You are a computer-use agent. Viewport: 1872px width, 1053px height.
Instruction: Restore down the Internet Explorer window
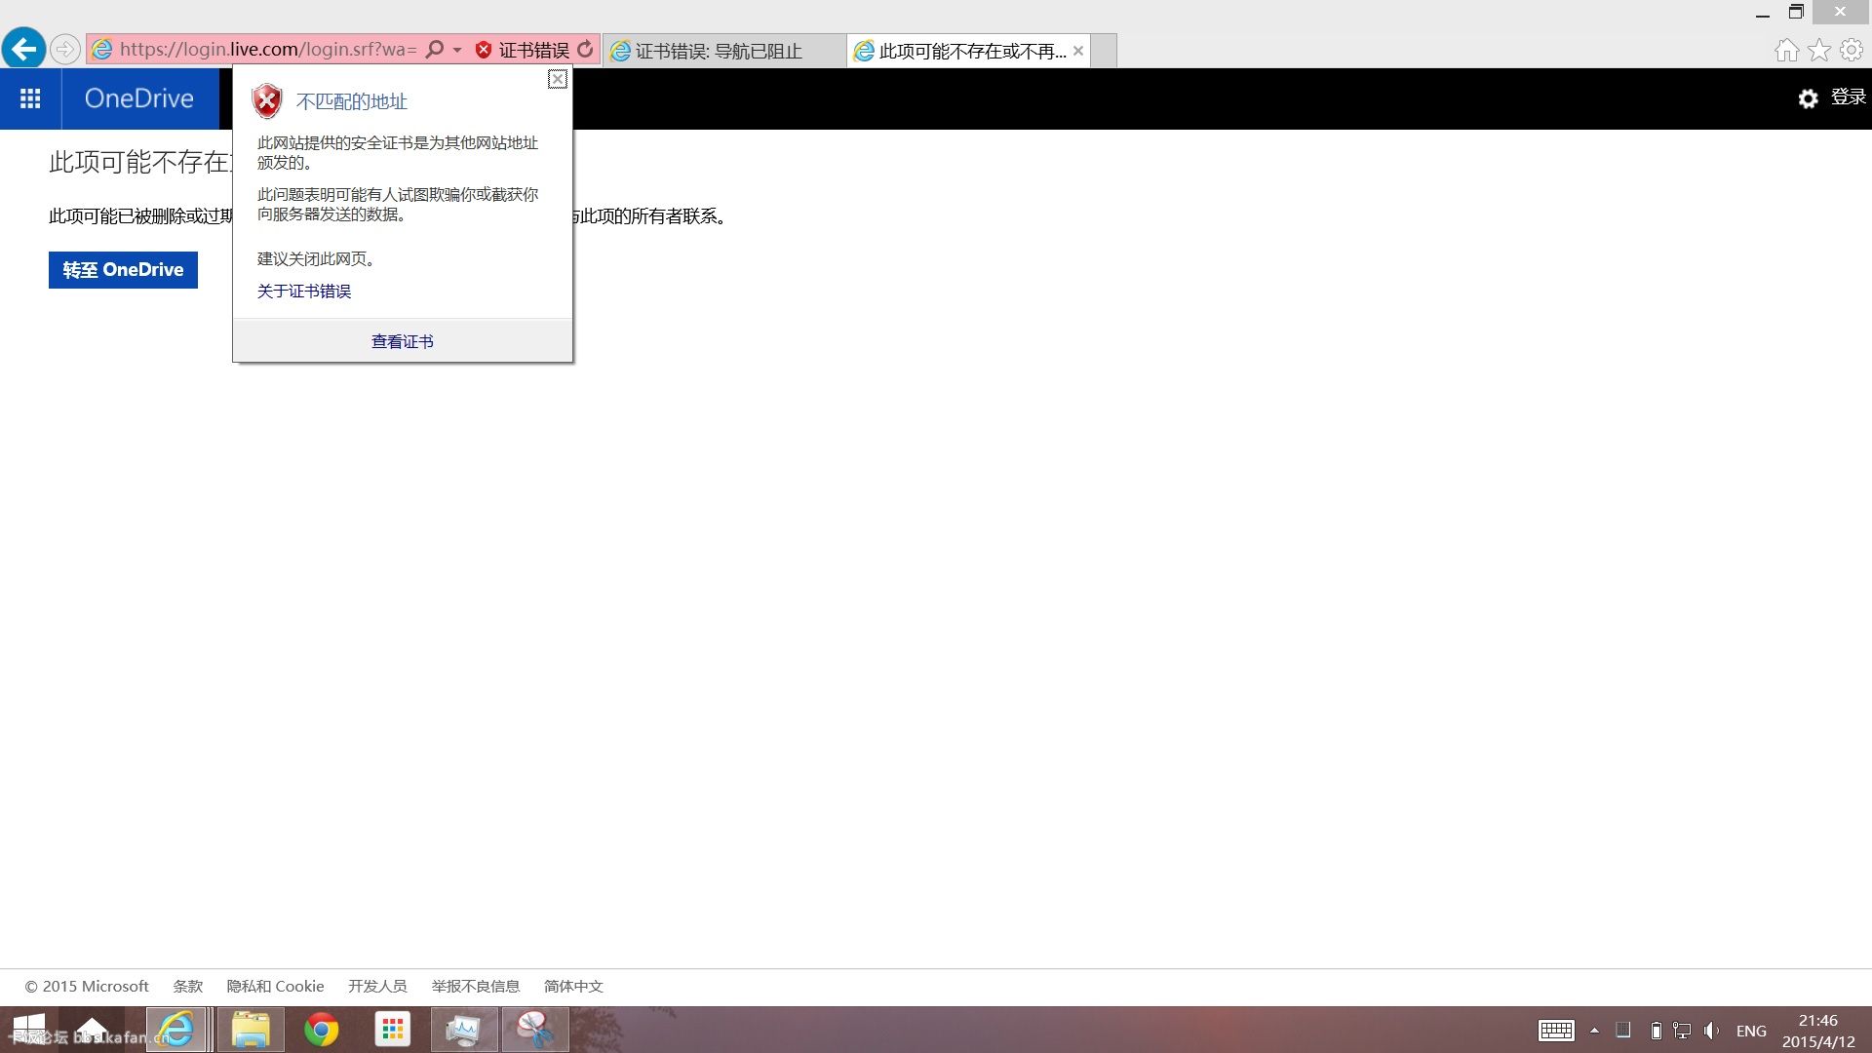tap(1796, 13)
